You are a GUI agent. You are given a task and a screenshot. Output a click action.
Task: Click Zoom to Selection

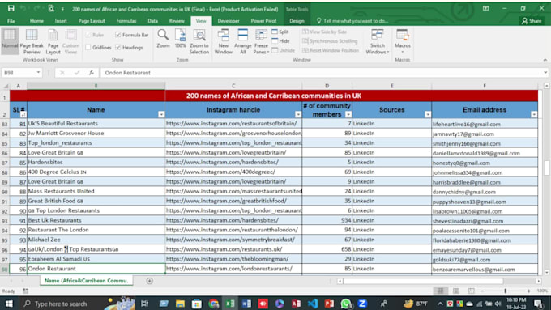(x=199, y=41)
